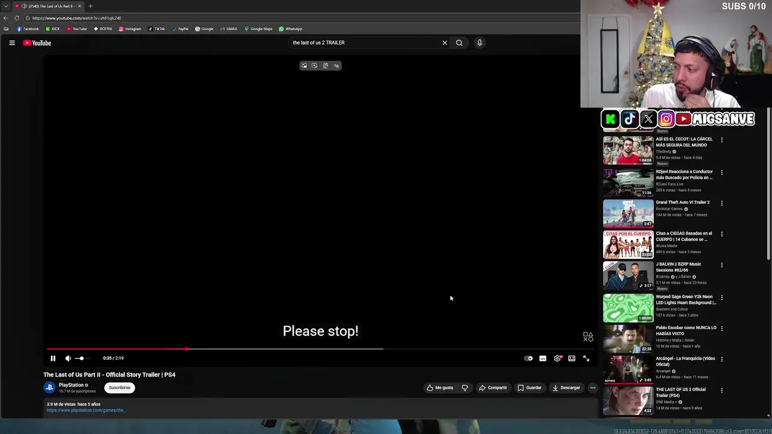Open the WhatsApp bookmark
772x434 pixels.
[x=290, y=29]
